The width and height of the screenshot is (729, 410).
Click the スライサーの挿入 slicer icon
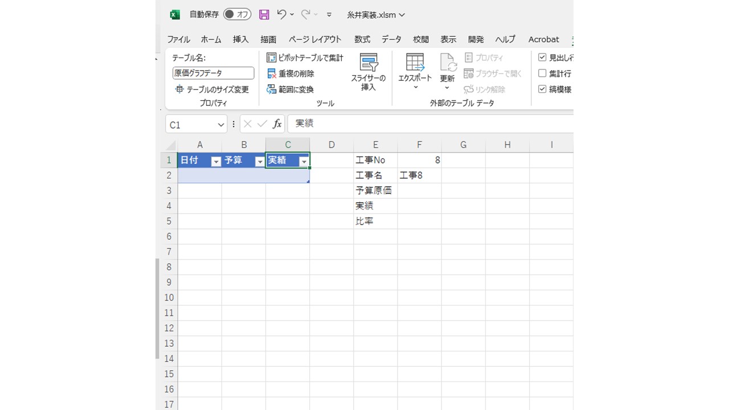point(368,63)
